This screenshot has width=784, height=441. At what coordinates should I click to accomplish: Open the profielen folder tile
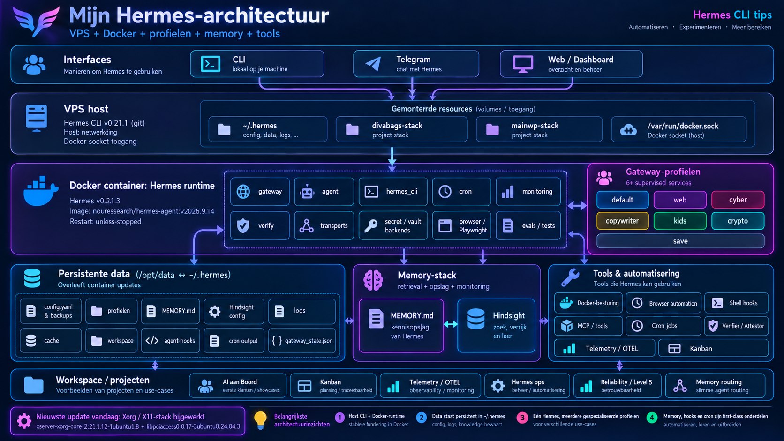(x=112, y=311)
